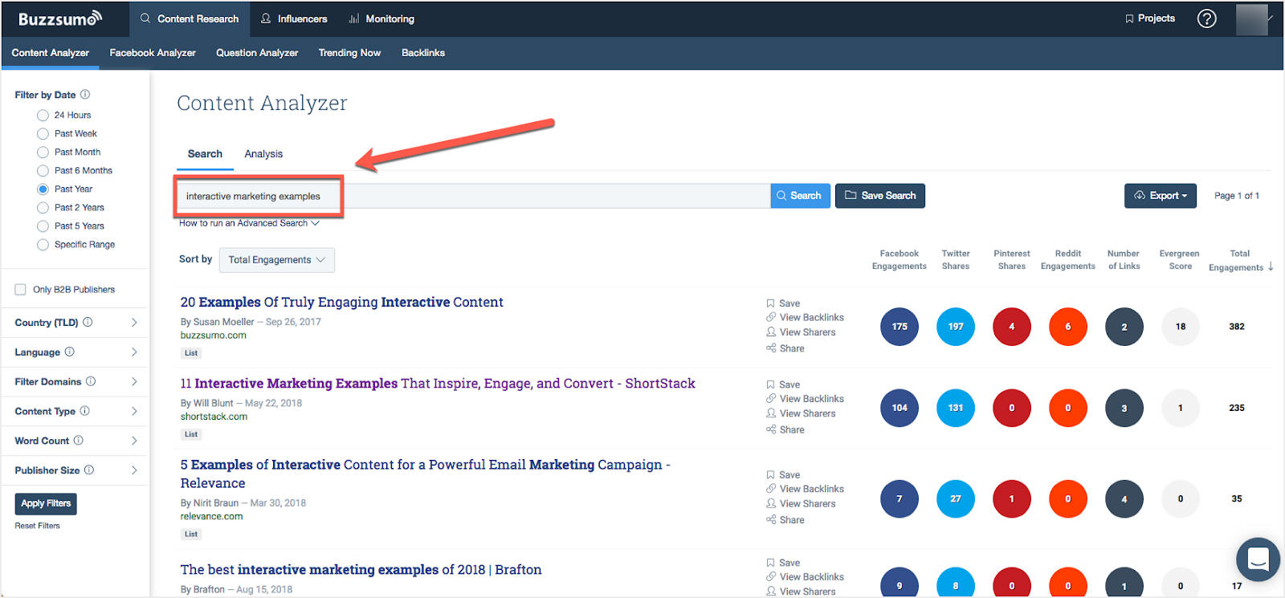Choose Past 5 Years filter
This screenshot has width=1285, height=598.
43,226
